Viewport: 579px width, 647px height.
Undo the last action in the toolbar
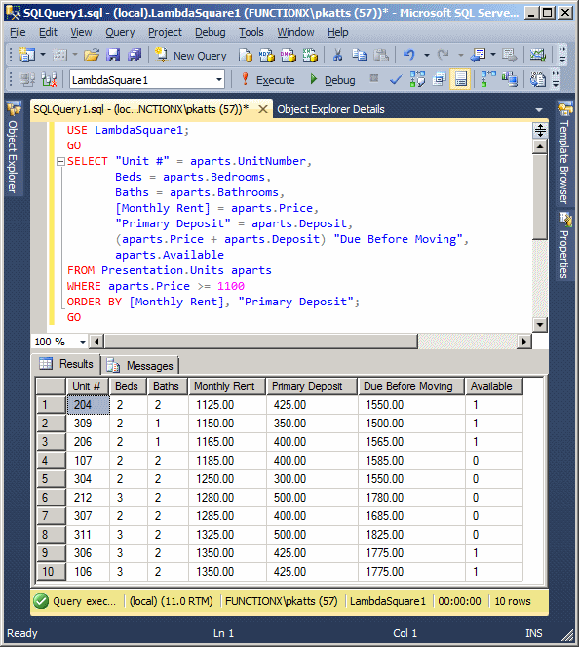[408, 55]
